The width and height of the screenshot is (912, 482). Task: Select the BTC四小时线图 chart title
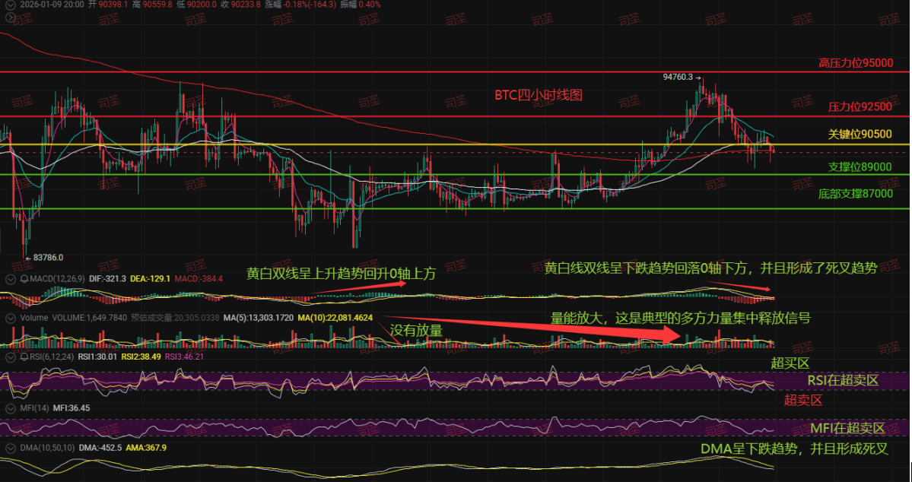tap(539, 95)
